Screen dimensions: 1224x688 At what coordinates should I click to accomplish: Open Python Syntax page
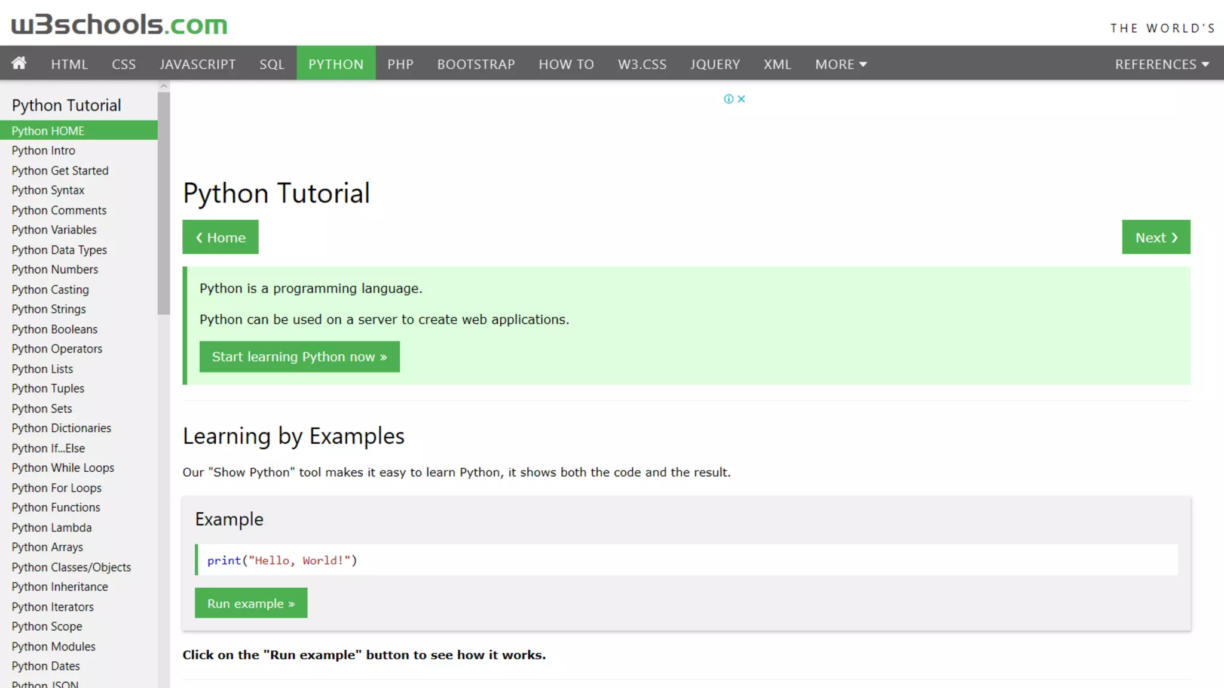(x=79, y=190)
